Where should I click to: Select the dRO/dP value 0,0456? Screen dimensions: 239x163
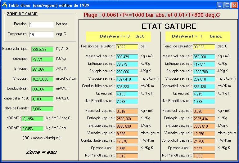[x=33, y=129]
